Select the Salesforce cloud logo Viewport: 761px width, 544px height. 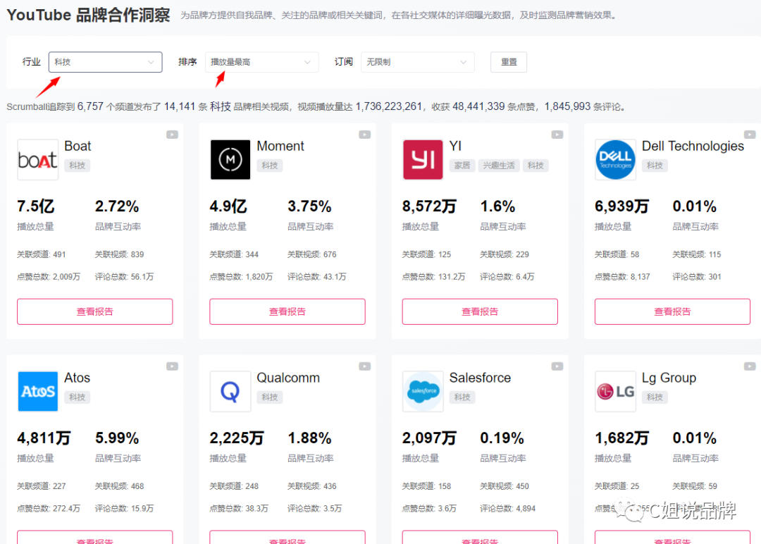pyautogui.click(x=422, y=391)
